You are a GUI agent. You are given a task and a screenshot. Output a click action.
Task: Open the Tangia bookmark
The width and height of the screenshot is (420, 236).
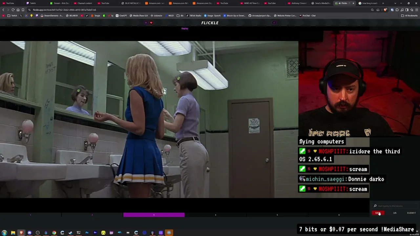(x=95, y=16)
